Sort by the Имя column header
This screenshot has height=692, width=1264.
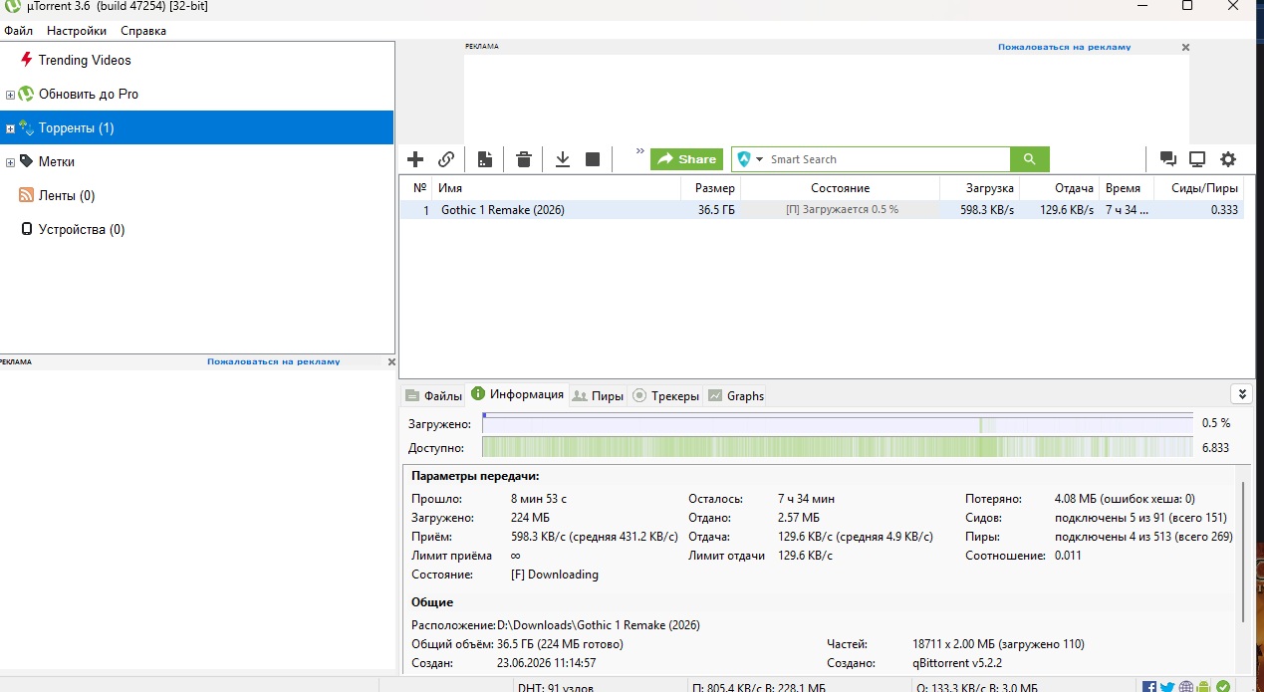pos(557,188)
